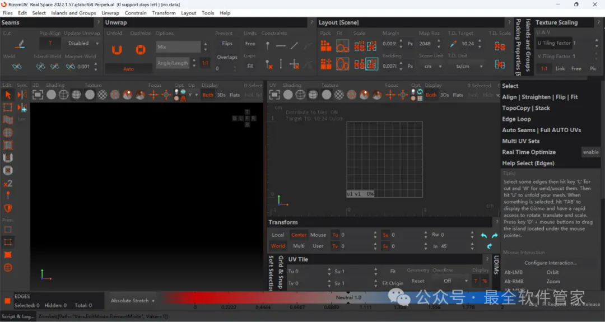Image resolution: width=605 pixels, height=322 pixels.
Task: Select Local transform mode
Action: 278,235
